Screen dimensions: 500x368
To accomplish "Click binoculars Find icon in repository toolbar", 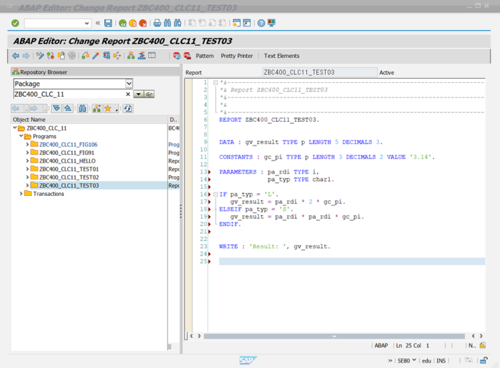I will coord(82,108).
